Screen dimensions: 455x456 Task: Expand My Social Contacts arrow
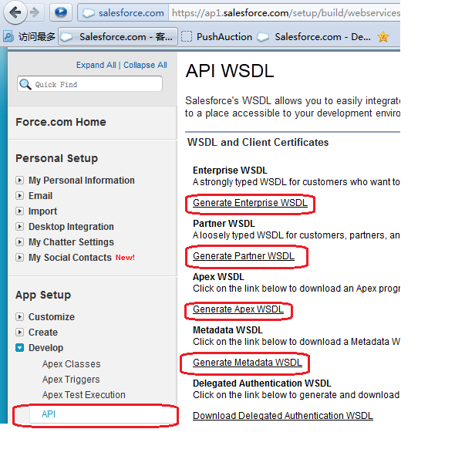tap(19, 257)
